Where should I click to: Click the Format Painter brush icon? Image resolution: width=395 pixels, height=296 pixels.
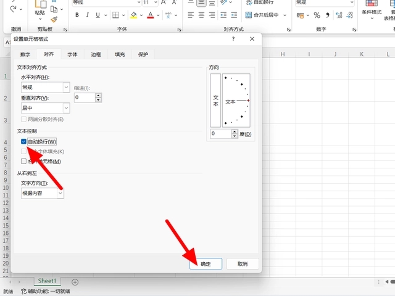tap(54, 20)
